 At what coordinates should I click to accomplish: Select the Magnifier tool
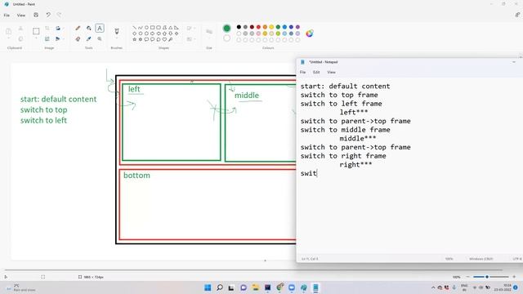100,39
